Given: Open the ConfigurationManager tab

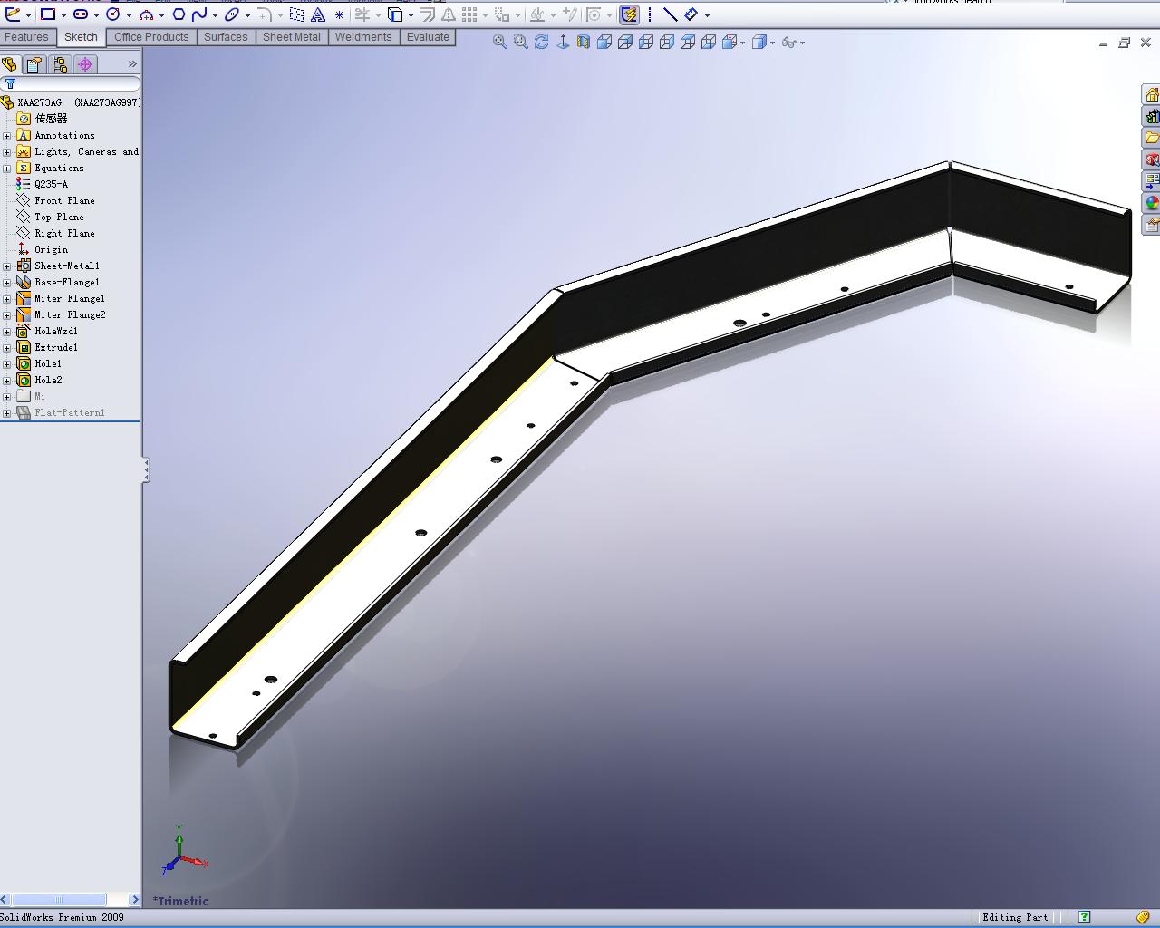Looking at the screenshot, I should point(60,64).
